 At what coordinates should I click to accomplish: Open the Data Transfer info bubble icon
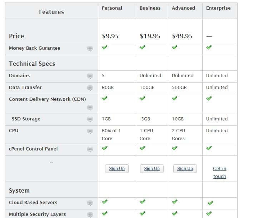[x=90, y=88]
